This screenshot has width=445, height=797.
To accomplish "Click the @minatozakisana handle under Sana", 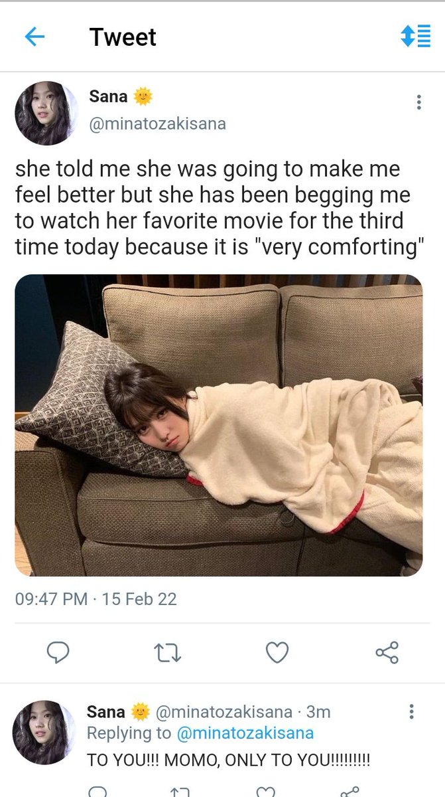I will click(x=157, y=124).
